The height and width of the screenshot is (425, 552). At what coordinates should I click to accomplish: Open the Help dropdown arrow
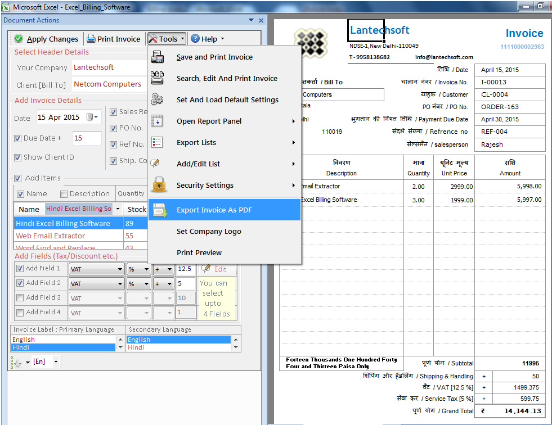point(222,39)
